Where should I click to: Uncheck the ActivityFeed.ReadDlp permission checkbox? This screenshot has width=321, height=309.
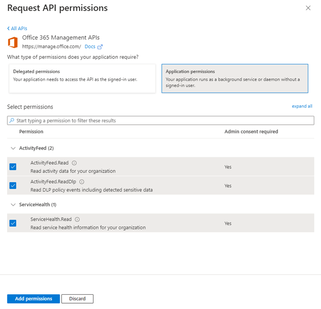coord(13,186)
